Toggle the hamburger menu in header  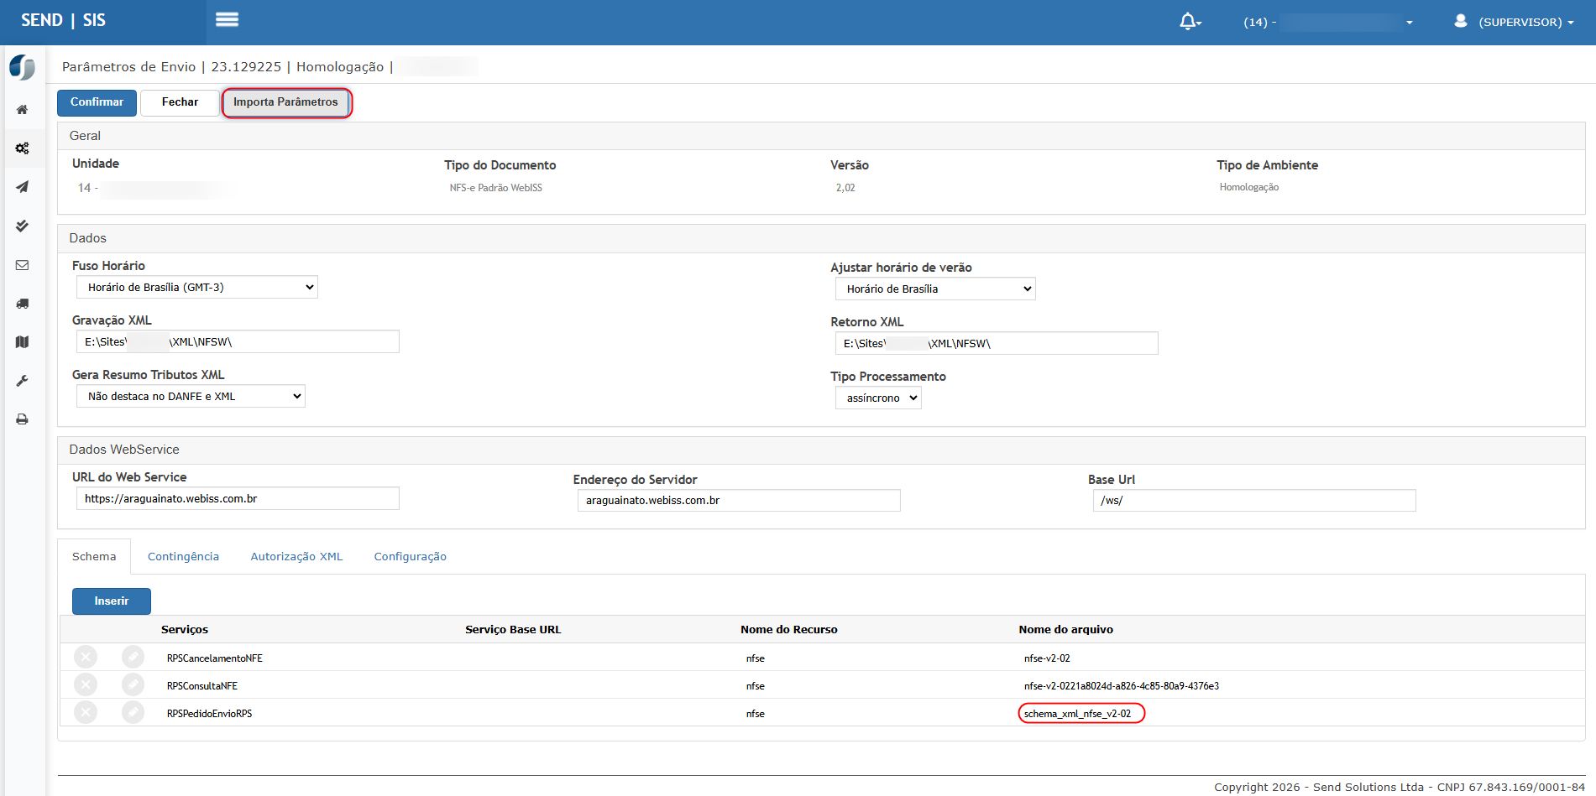227,20
